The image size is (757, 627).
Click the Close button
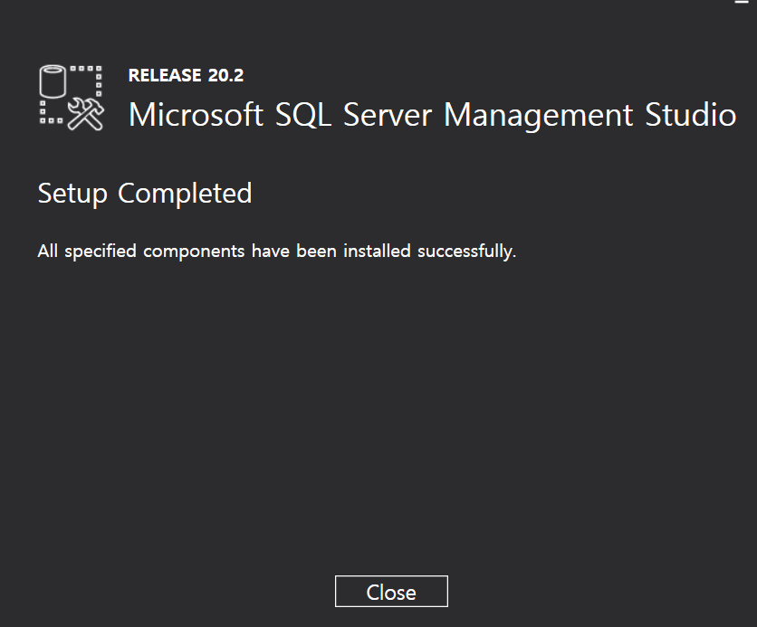coord(391,592)
